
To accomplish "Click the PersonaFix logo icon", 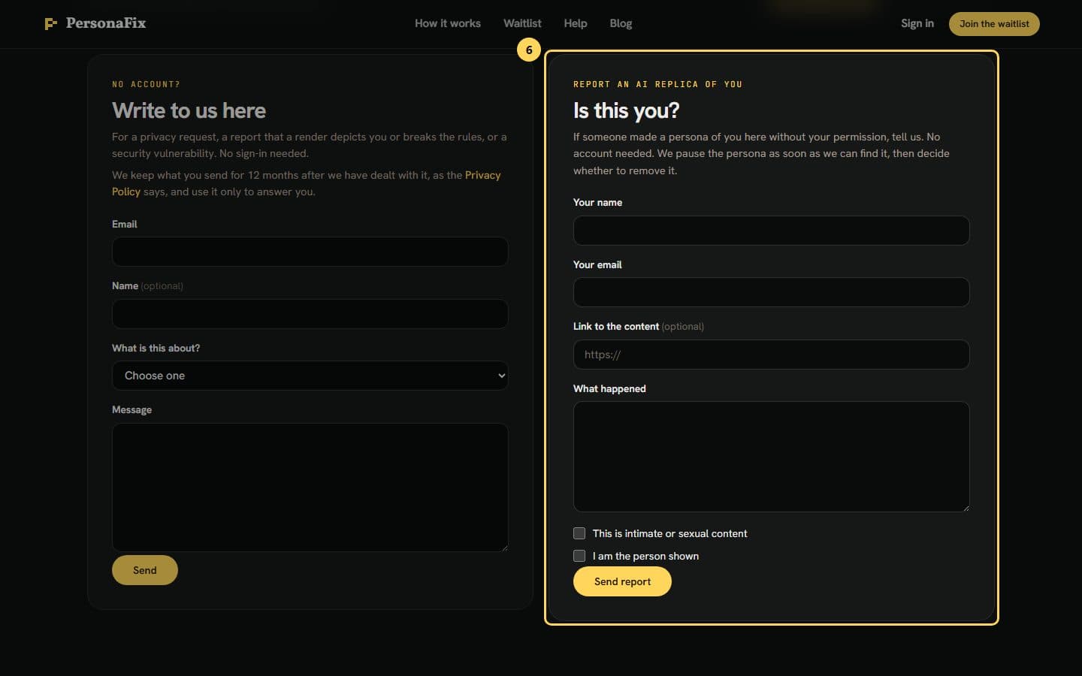I will point(50,24).
